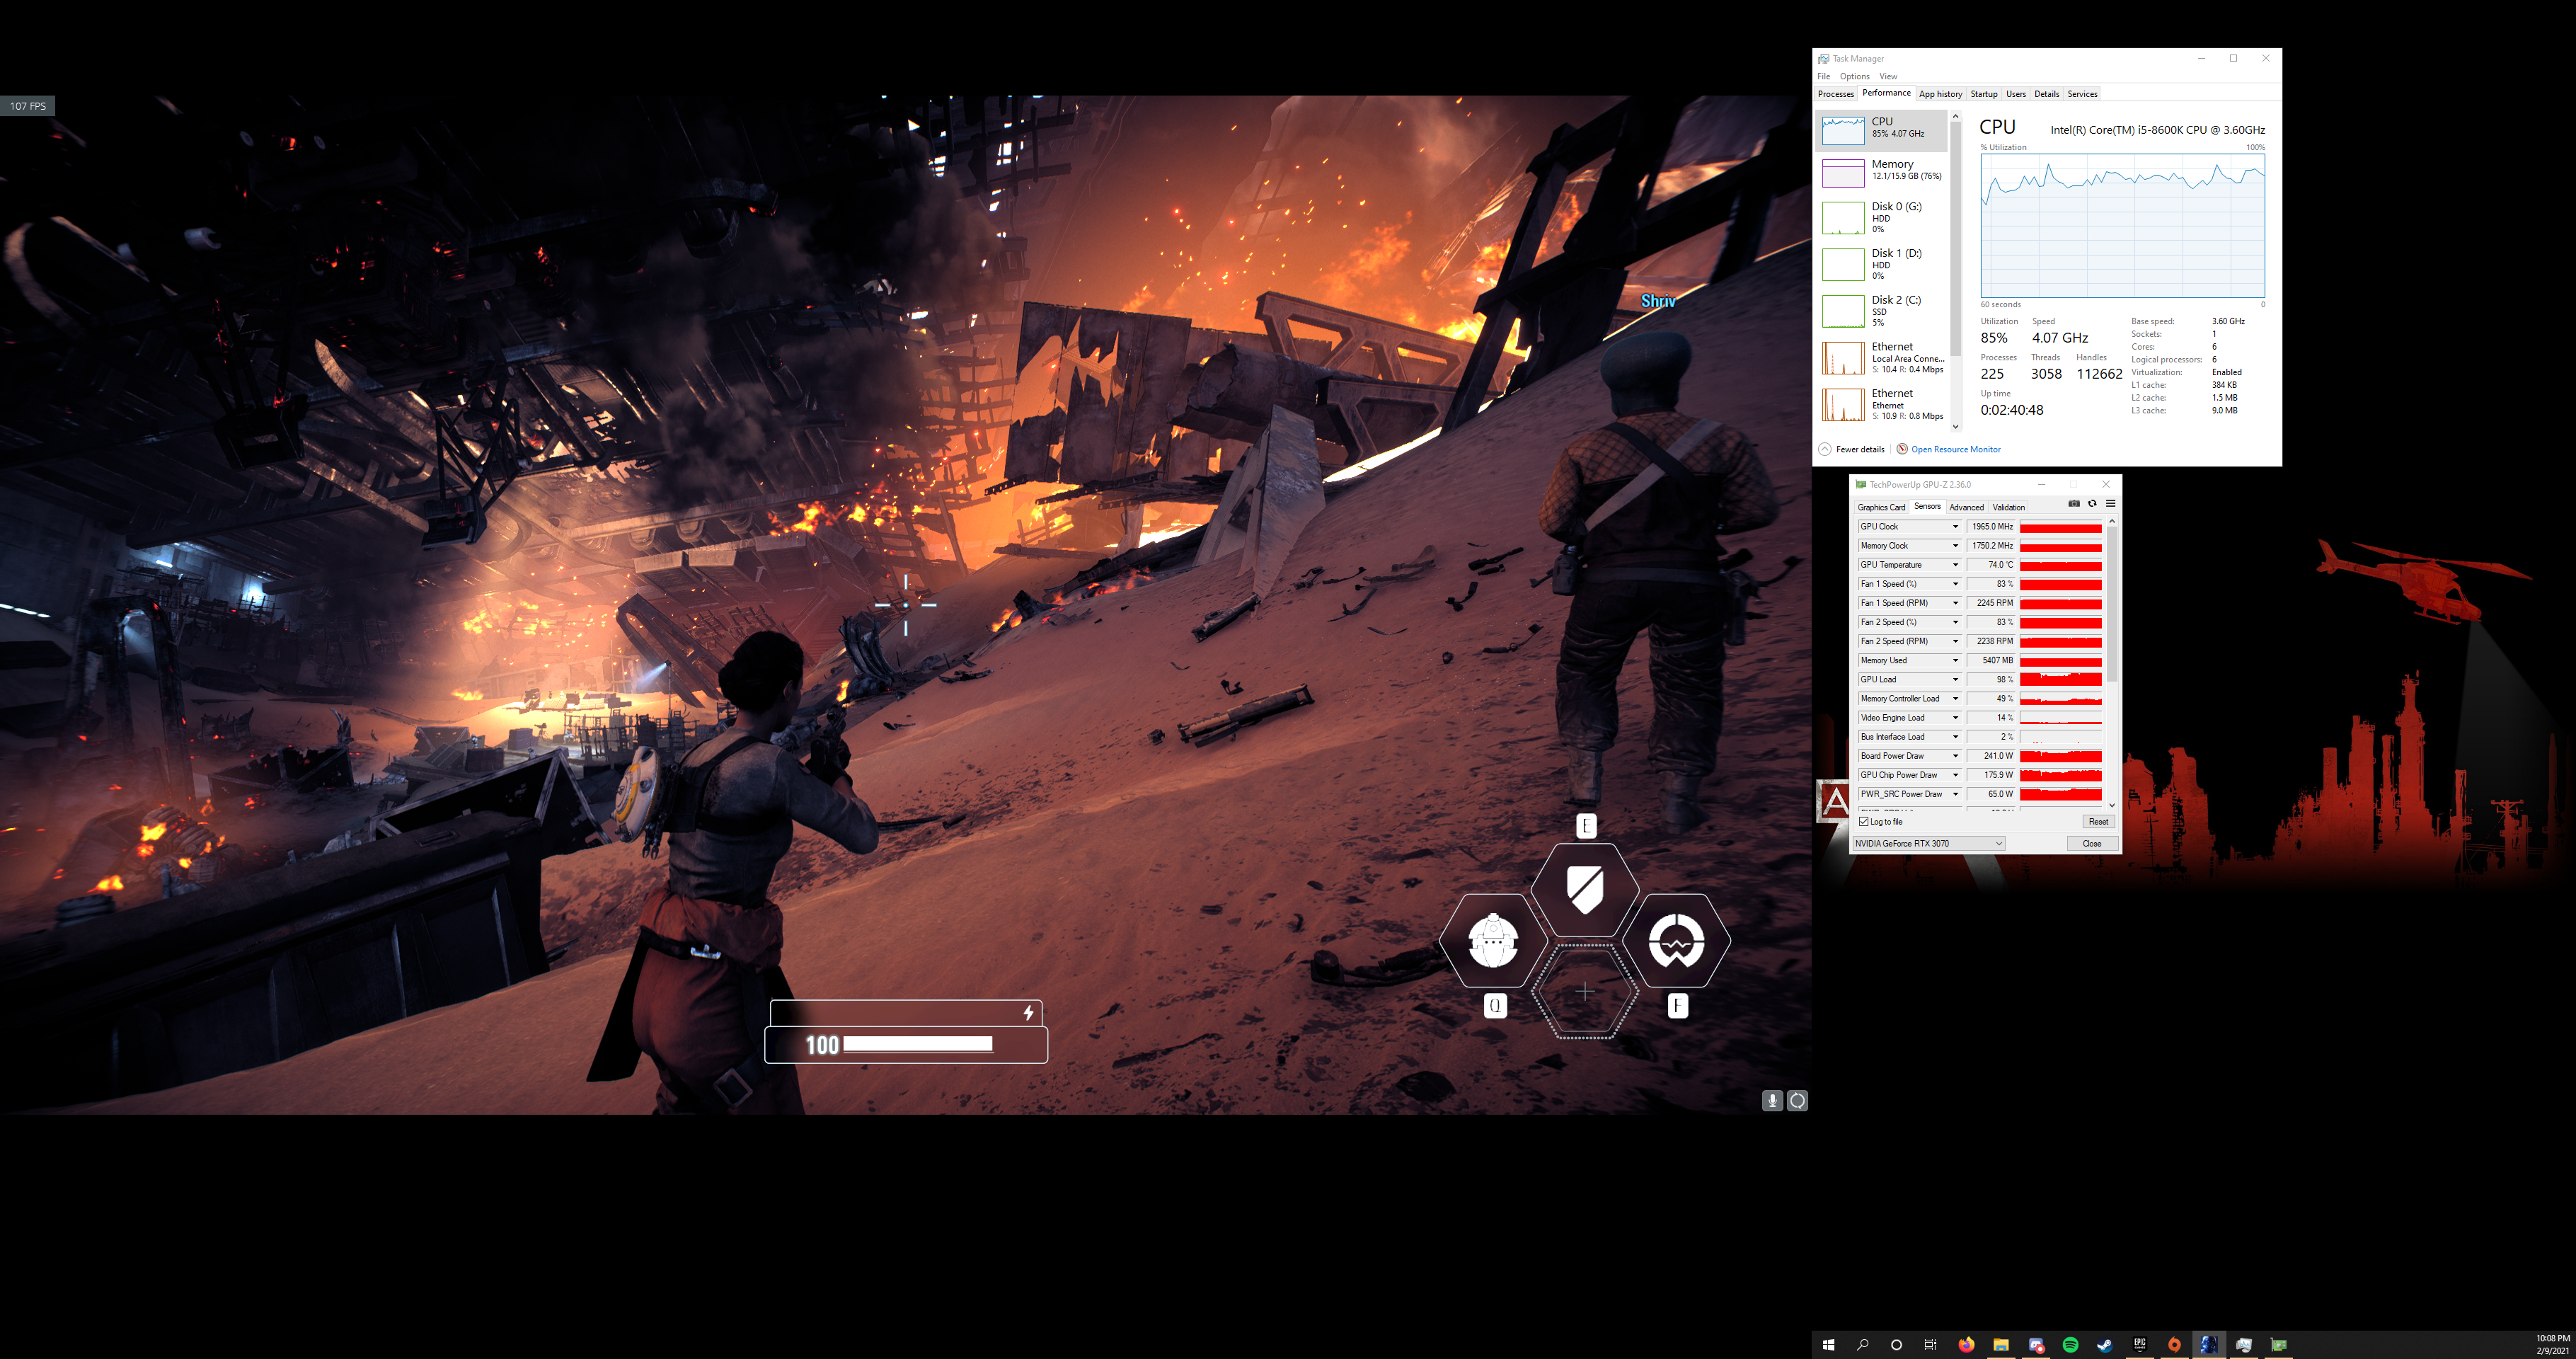Switch to Battlefront II taskbar icon
The width and height of the screenshot is (2576, 1359).
click(x=2209, y=1345)
